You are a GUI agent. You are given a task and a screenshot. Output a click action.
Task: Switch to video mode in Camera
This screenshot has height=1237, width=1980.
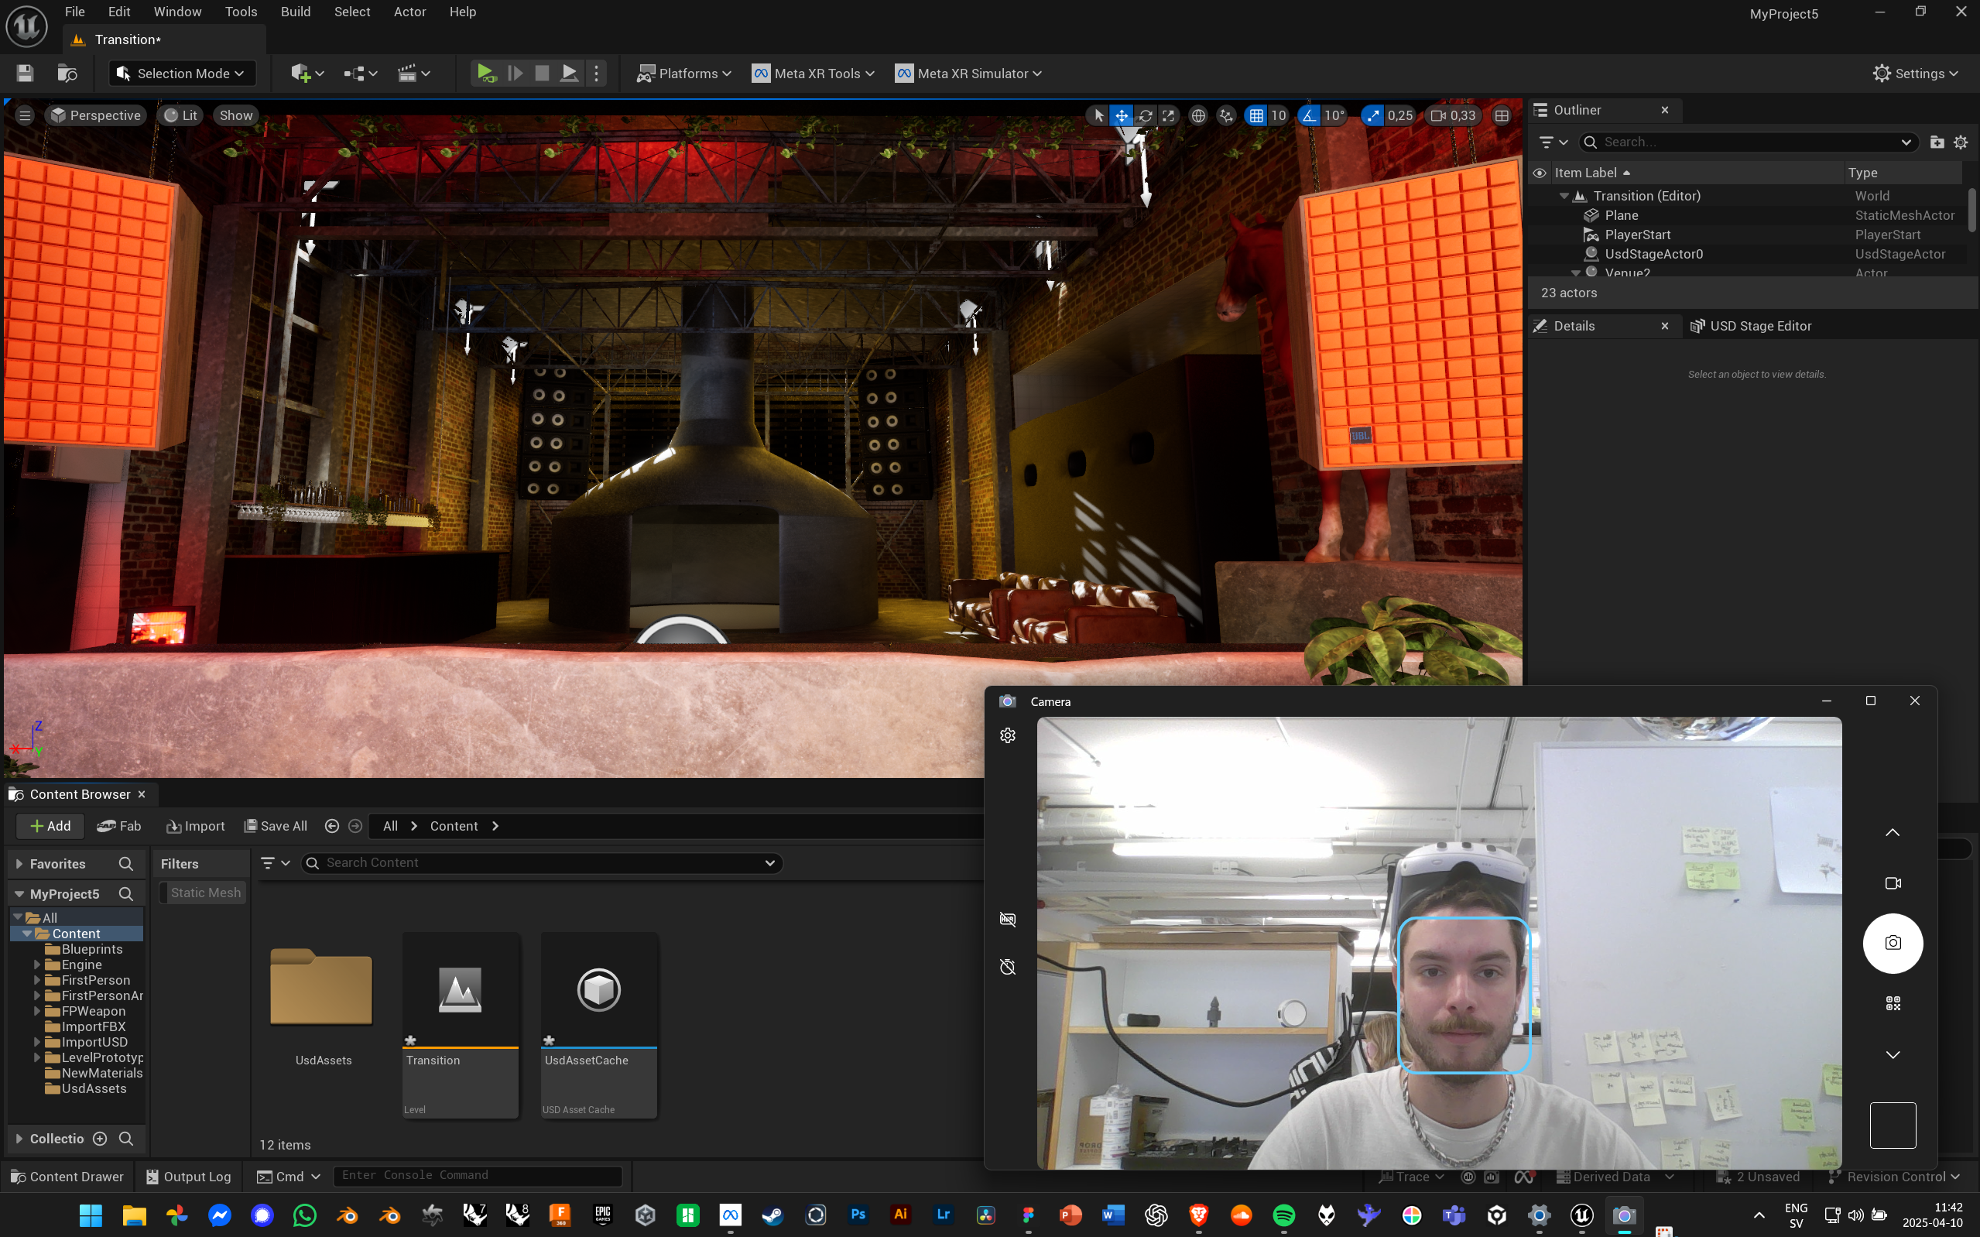[x=1892, y=883]
